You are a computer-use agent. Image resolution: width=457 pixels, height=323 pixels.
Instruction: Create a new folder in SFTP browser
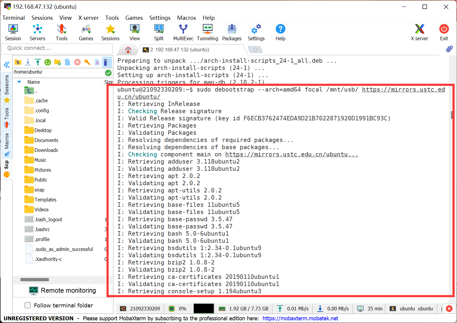[58, 62]
